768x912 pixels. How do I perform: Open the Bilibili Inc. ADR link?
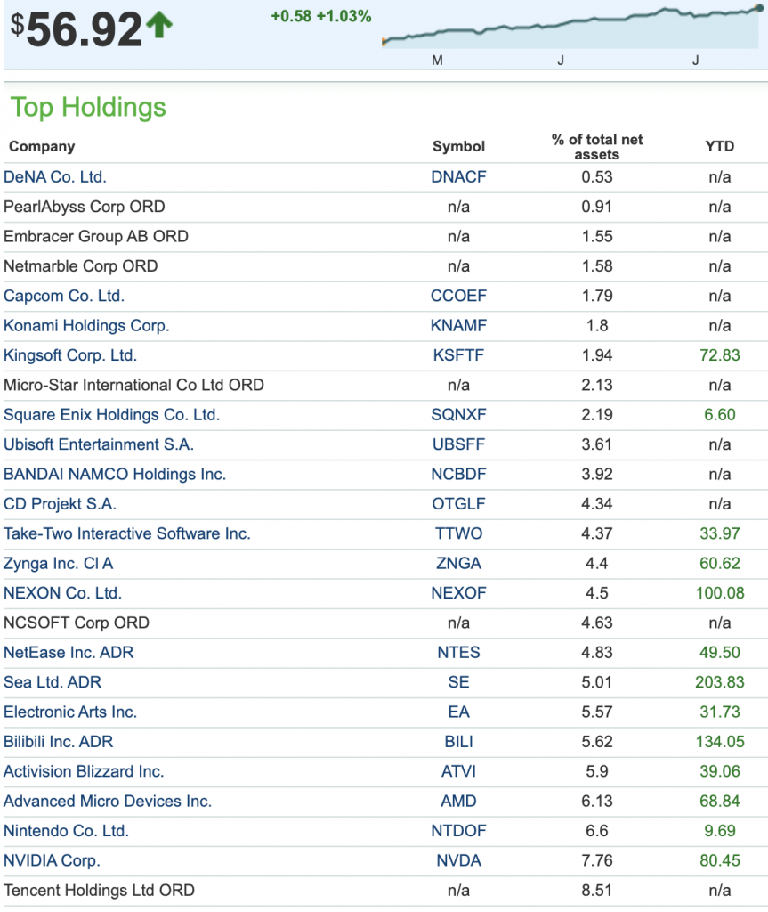[x=58, y=742]
